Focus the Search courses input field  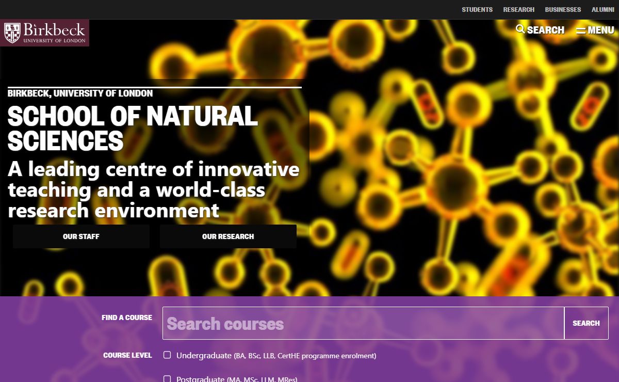pos(363,323)
